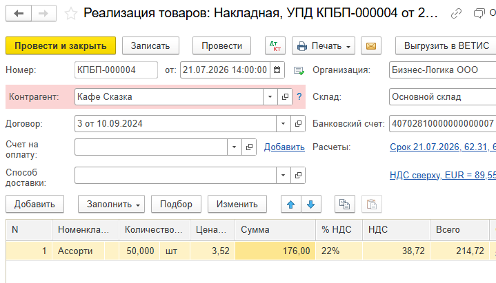
Task: Show the Дт/Кт accounting entries
Action: coord(275,46)
